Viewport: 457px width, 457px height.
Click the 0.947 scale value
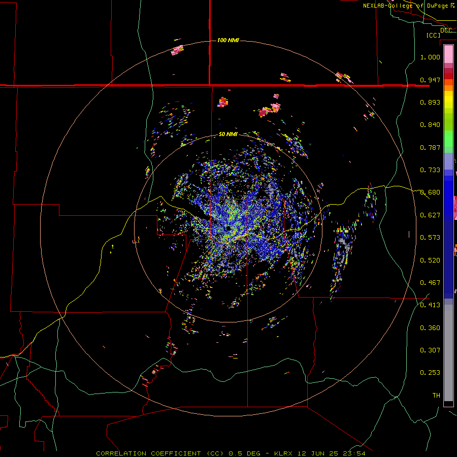pos(430,80)
